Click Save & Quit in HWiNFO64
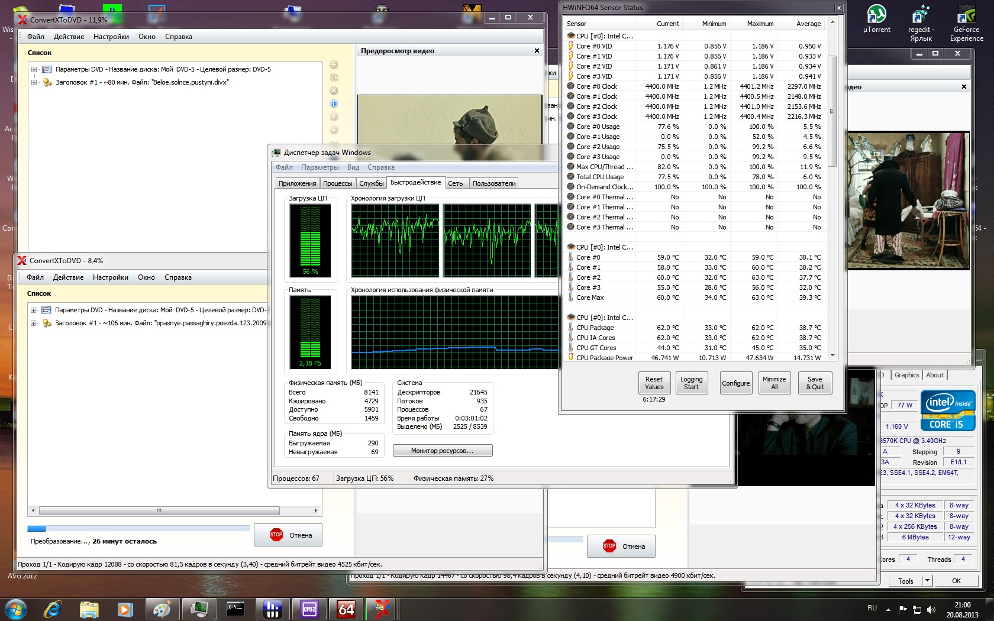This screenshot has width=994, height=621. (815, 383)
